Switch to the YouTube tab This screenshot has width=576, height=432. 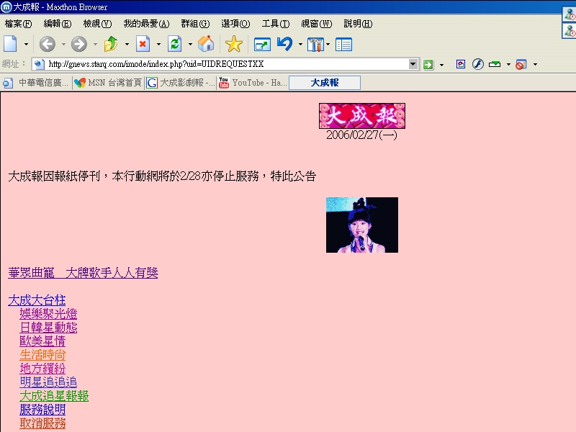253,83
